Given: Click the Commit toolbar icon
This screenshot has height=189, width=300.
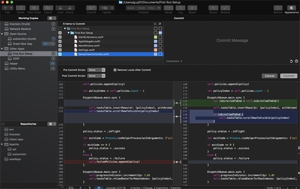Looking at the screenshot, I should coord(91,8).
